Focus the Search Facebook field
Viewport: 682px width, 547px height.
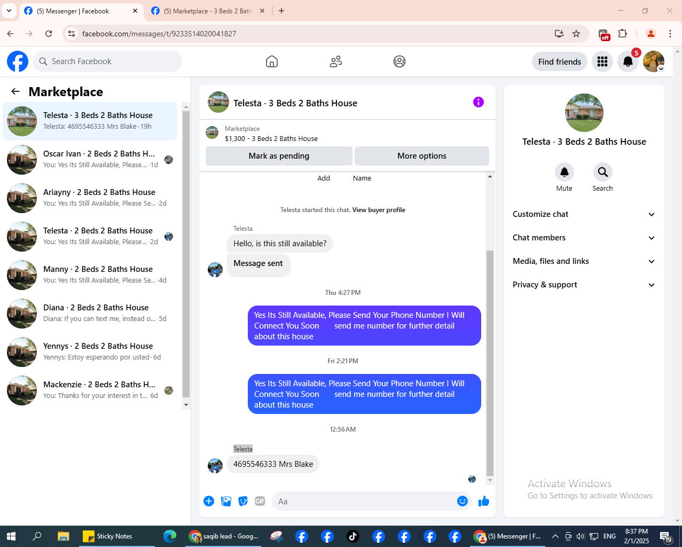107,61
